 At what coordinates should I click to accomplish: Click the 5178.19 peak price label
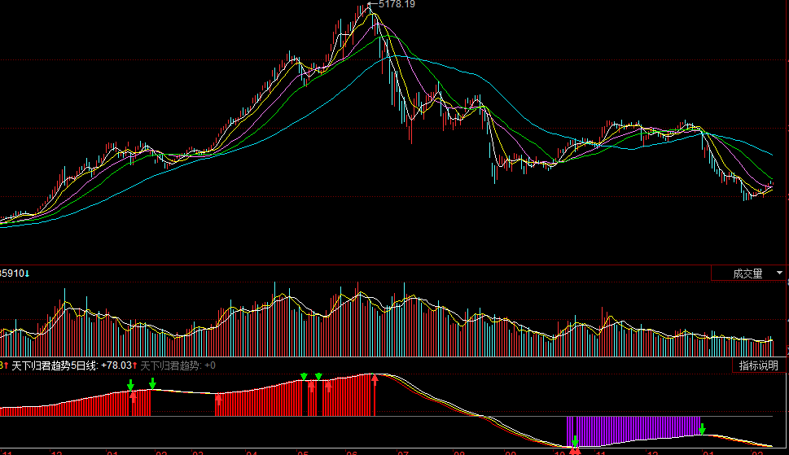coord(397,5)
